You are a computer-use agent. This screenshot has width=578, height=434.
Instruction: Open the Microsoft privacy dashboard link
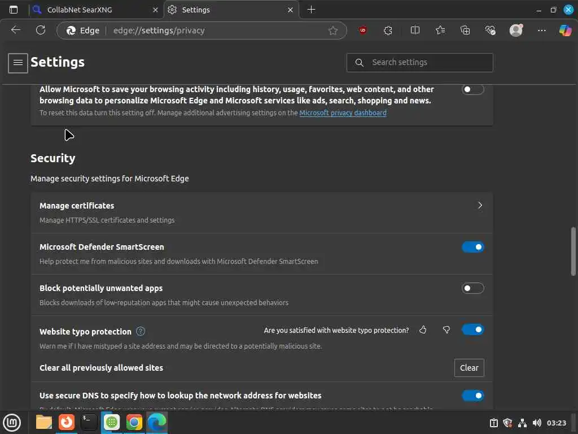[343, 113]
